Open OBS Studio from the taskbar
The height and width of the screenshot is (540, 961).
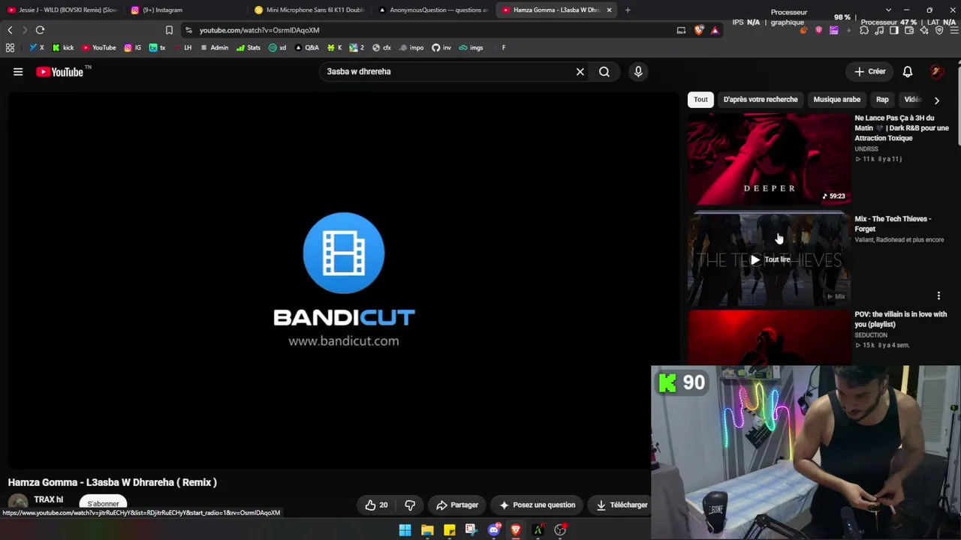[x=560, y=530]
